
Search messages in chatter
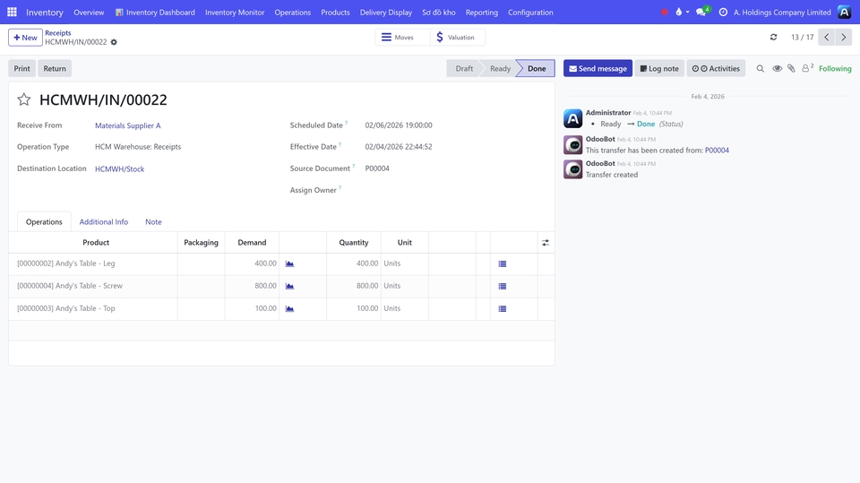pyautogui.click(x=761, y=68)
